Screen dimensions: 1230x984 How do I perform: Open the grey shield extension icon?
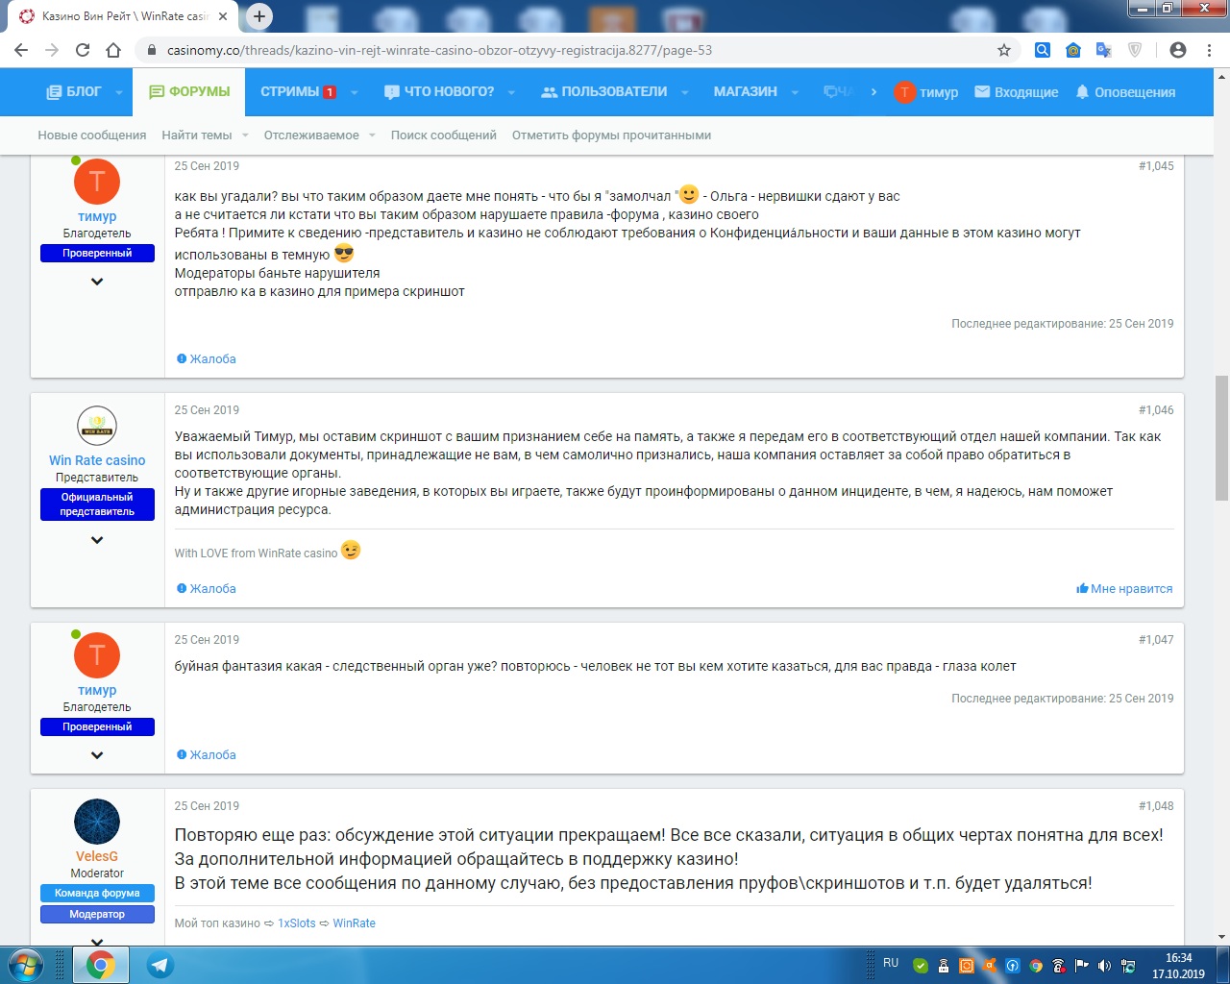pos(1135,50)
